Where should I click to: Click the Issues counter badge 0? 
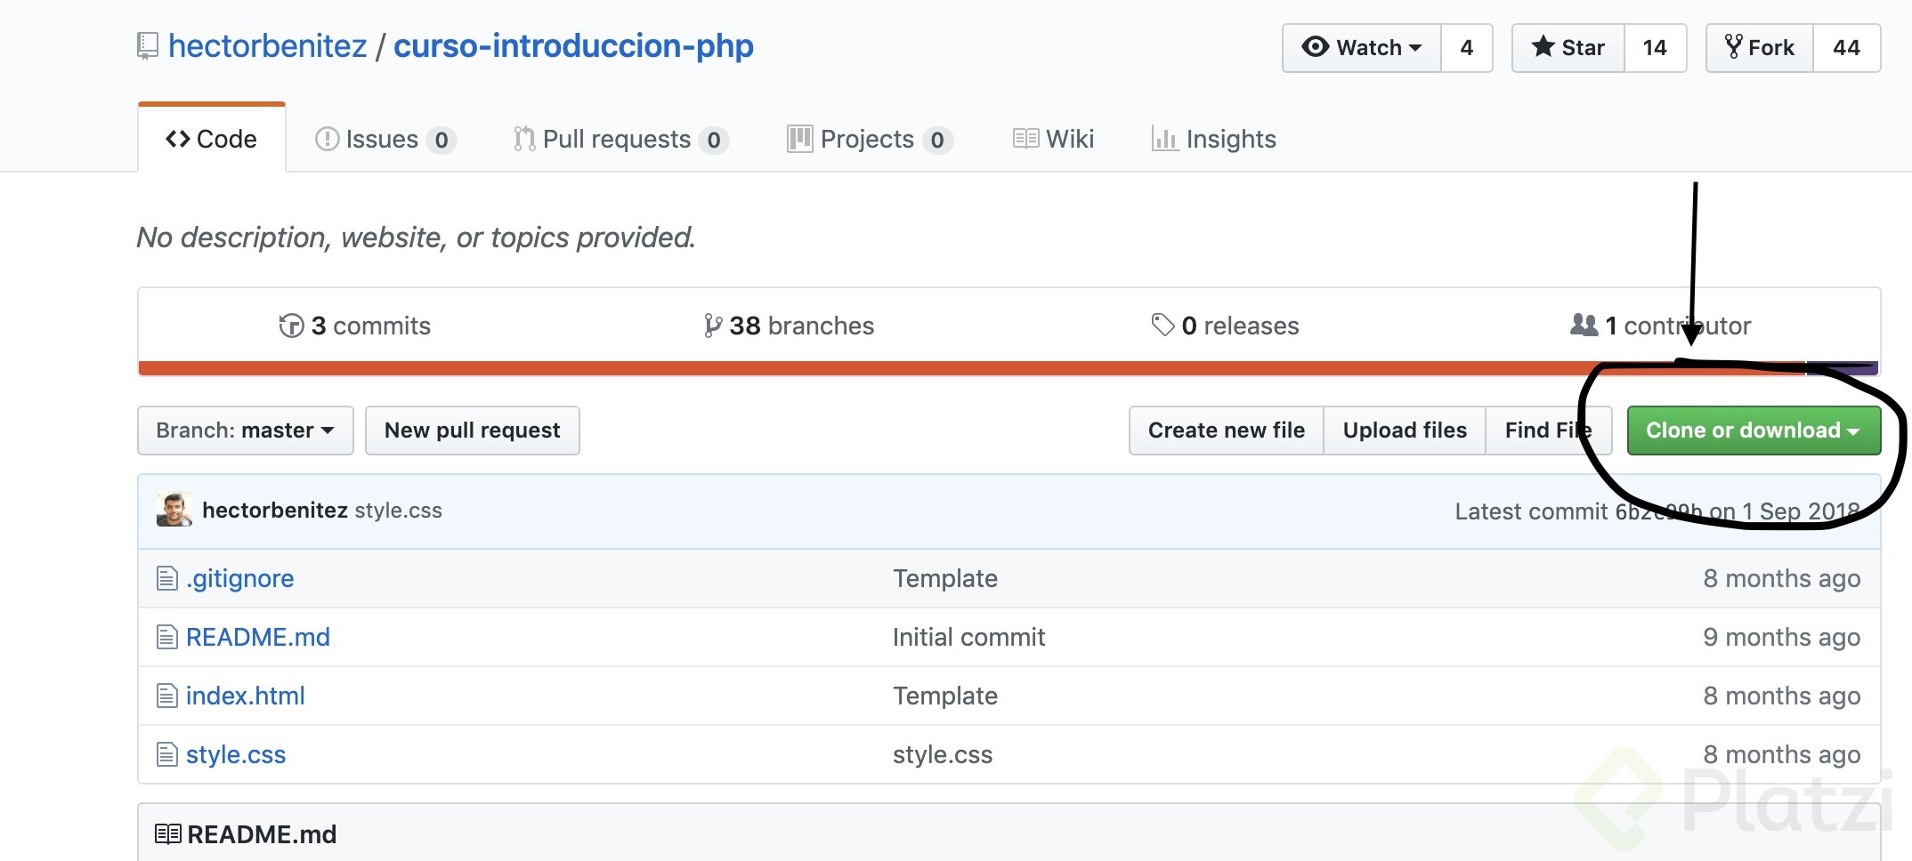coord(442,141)
